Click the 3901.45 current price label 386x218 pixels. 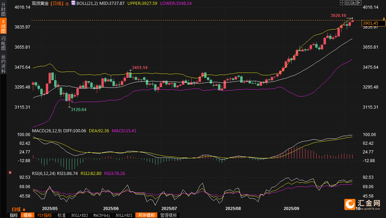click(x=373, y=23)
